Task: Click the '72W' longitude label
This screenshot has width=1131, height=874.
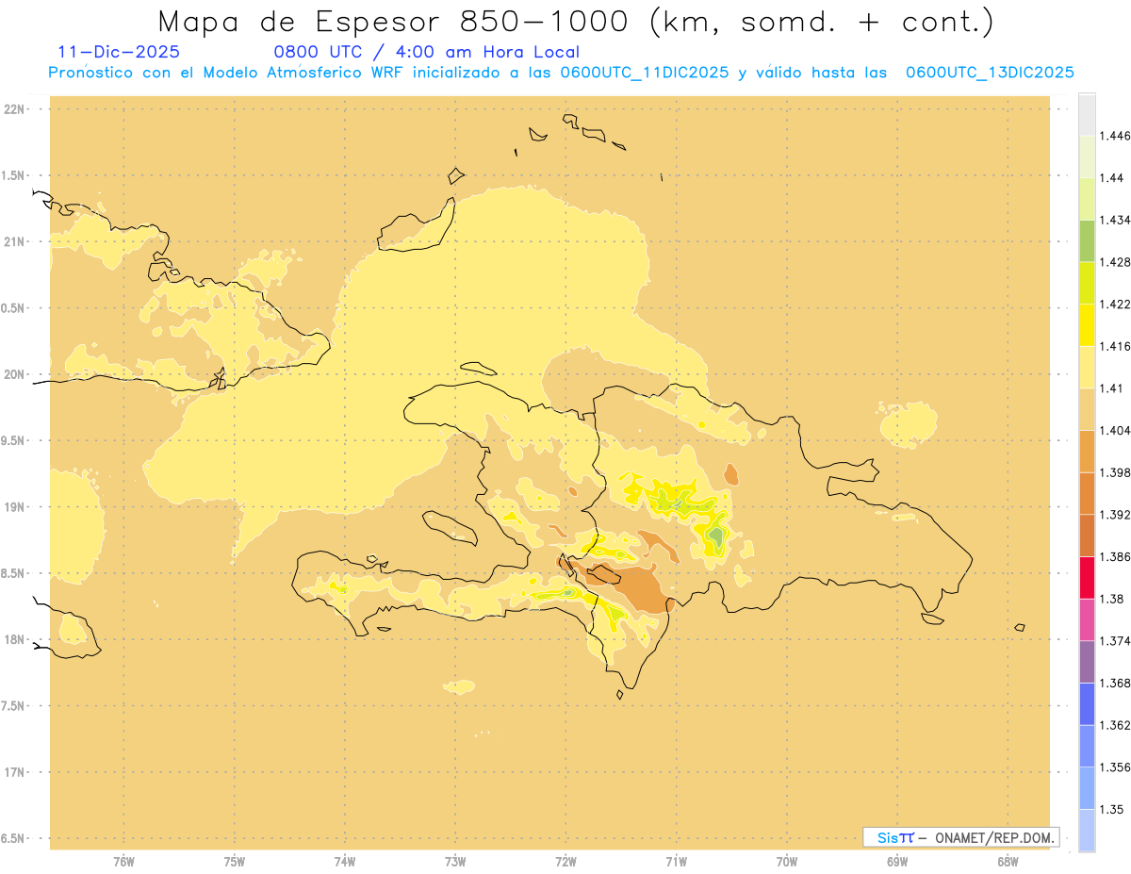Action: (x=565, y=861)
